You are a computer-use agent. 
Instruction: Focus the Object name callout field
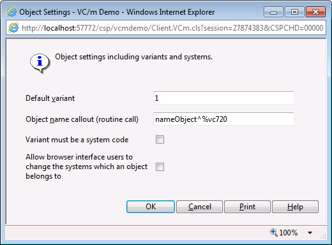coord(223,119)
